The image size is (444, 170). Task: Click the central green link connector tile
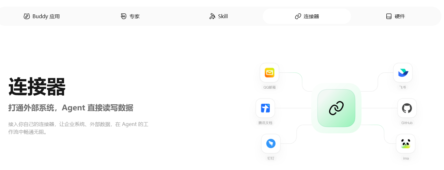tap(336, 108)
